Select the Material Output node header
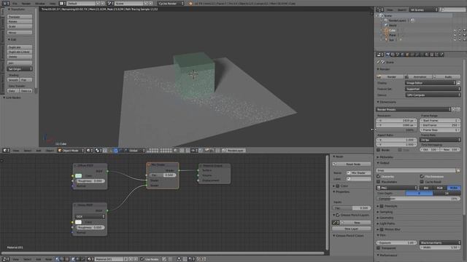The image size is (467, 262). coord(215,165)
